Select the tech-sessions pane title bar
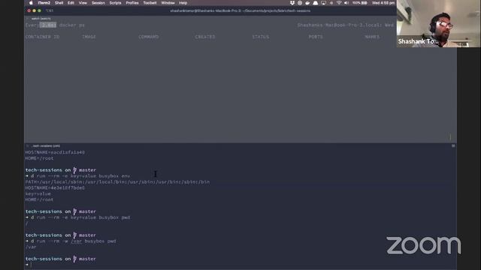Image resolution: width=481 pixels, height=270 pixels. pos(240,145)
